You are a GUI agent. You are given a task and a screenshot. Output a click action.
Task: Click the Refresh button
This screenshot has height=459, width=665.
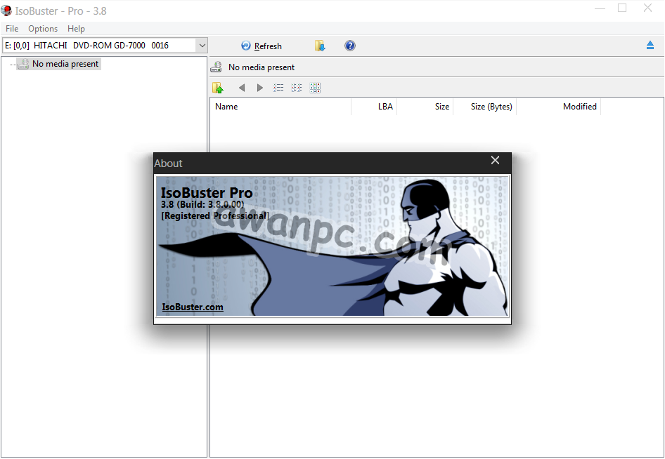pyautogui.click(x=262, y=46)
